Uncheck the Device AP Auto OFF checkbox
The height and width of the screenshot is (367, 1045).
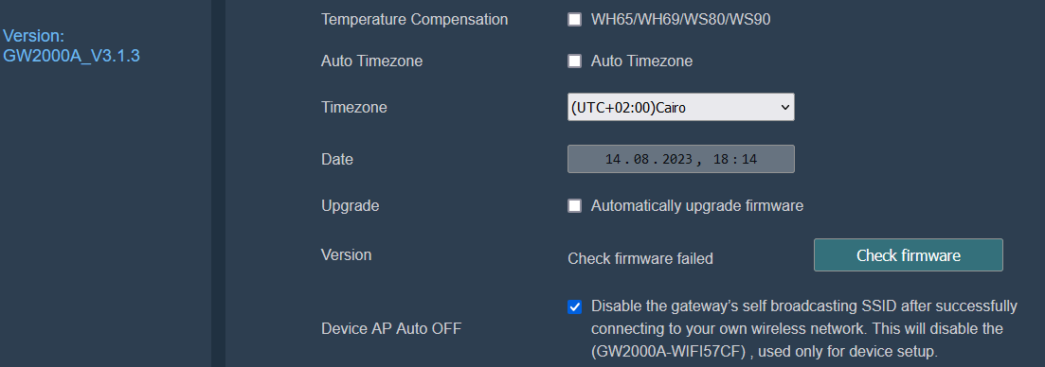[574, 306]
